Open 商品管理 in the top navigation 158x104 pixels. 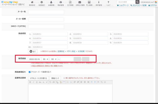(x=61, y=3)
